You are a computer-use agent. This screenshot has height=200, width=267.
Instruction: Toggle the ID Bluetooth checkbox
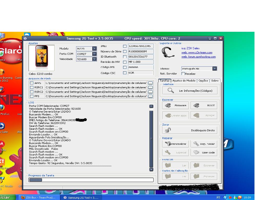pos(125,57)
